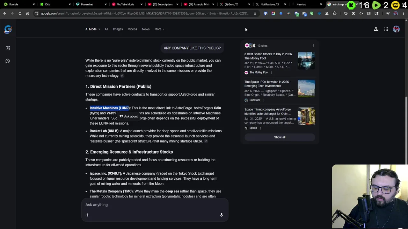Click the green shield extension icon
The image size is (408, 229).
(311, 13)
